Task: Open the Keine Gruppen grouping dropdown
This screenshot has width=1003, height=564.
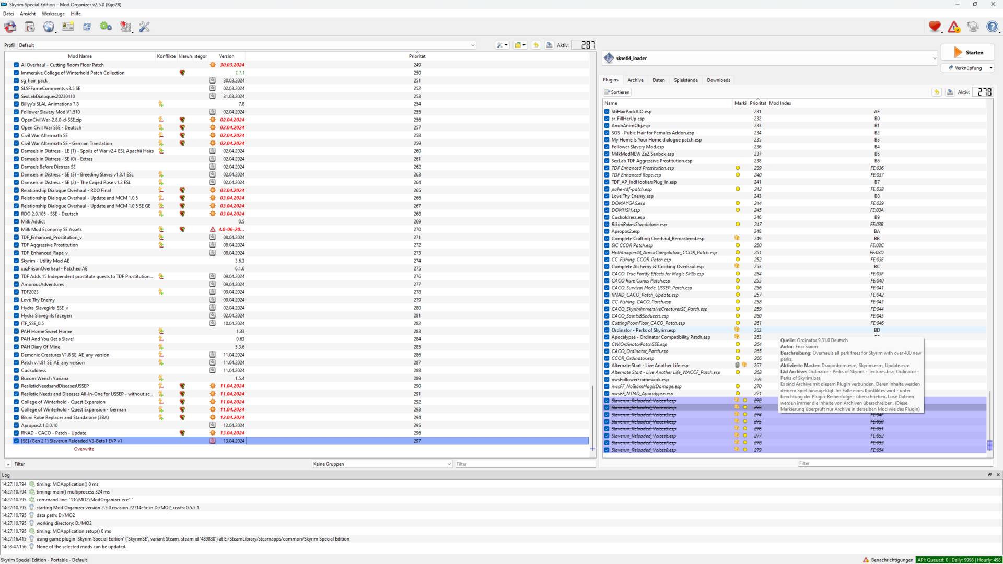Action: click(x=382, y=464)
